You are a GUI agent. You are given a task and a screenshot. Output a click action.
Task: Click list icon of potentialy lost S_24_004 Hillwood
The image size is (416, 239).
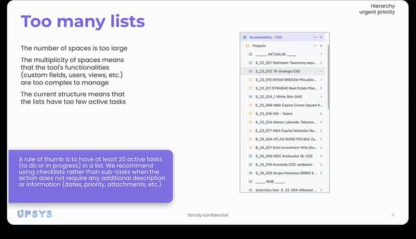click(250, 190)
